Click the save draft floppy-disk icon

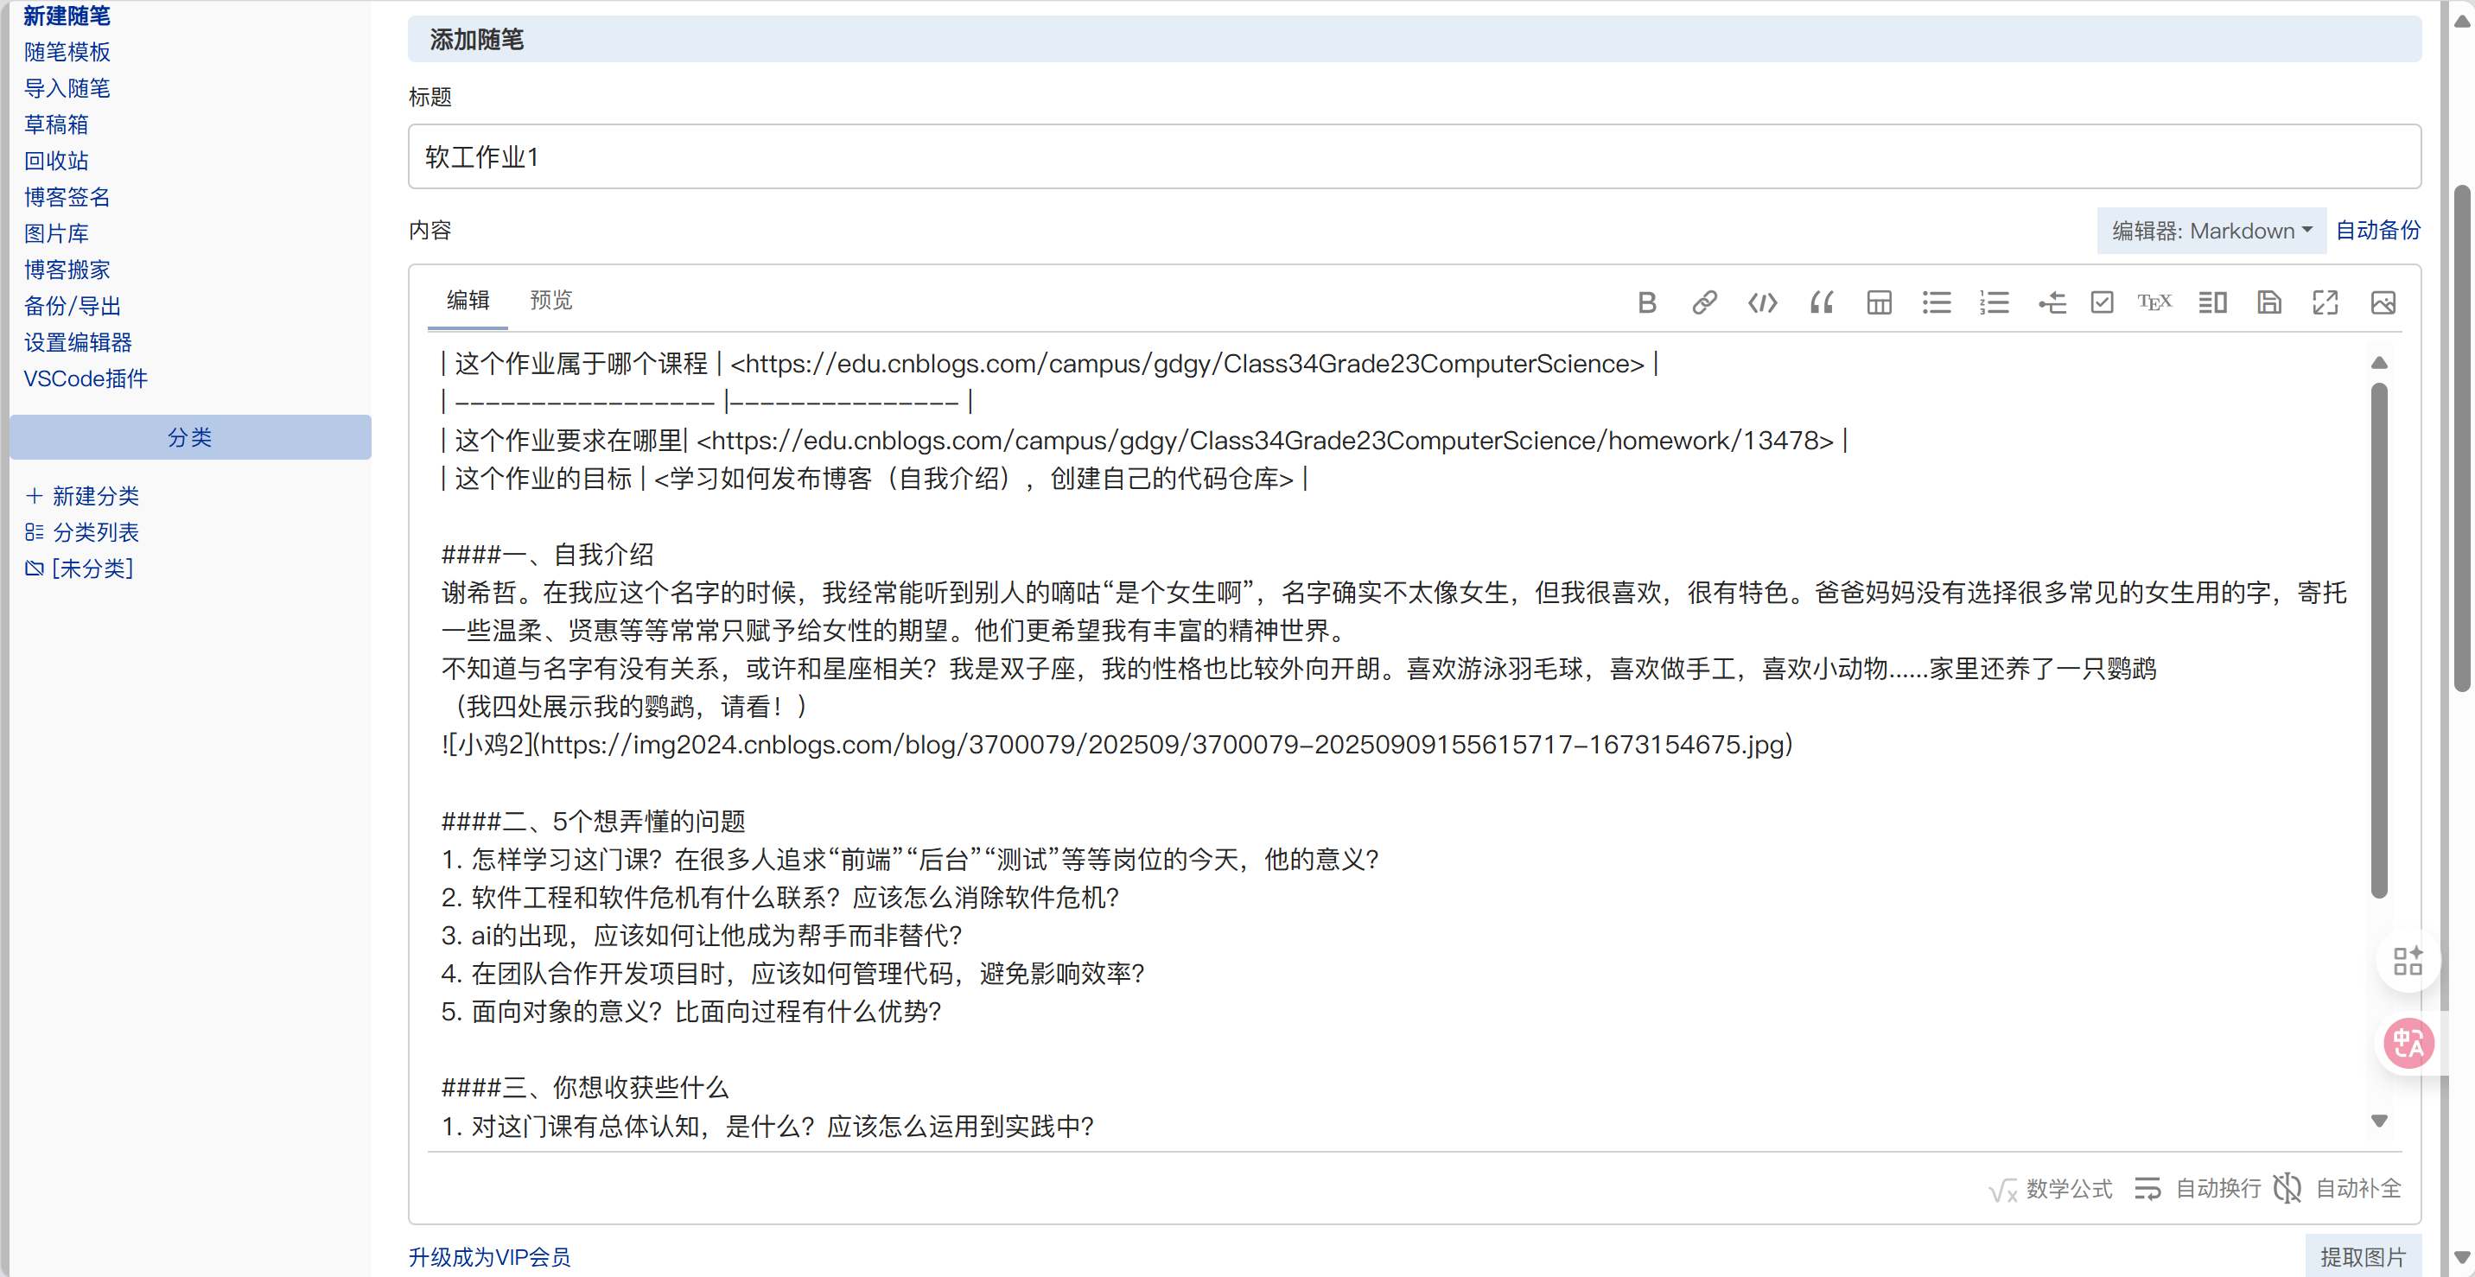pyautogui.click(x=2268, y=302)
